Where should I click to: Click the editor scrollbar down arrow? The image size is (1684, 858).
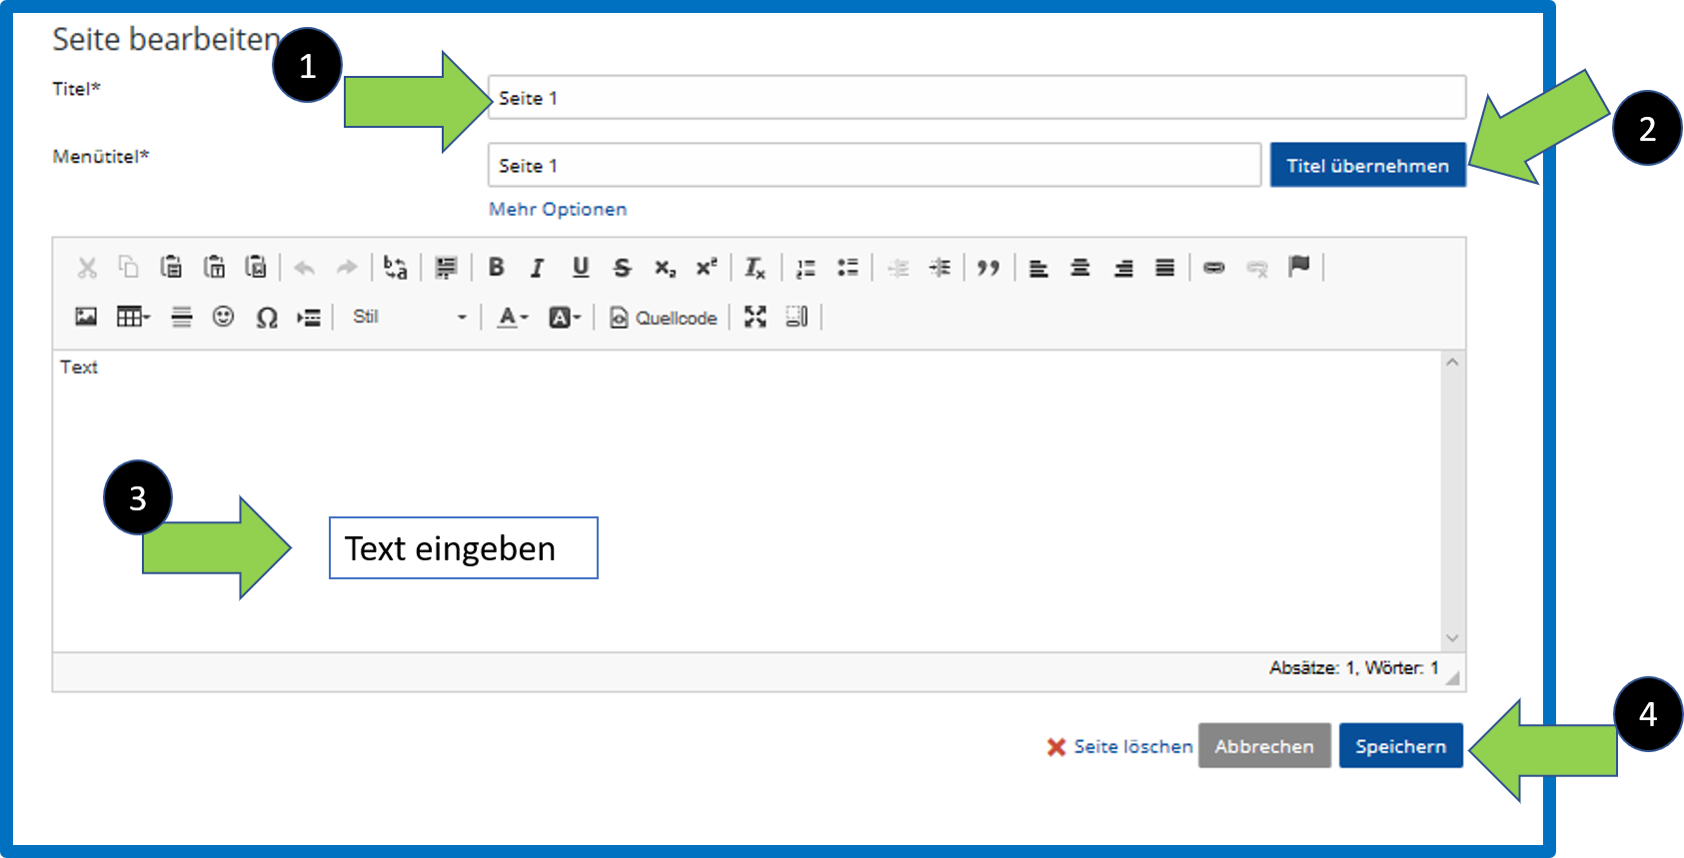[1453, 638]
